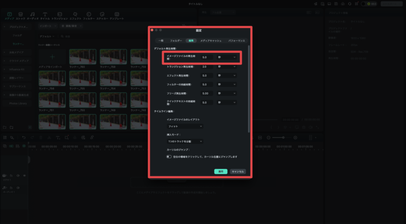Select フォルダ under project media
Image resolution: width=406 pixels, height=224 pixels.
click(17, 35)
